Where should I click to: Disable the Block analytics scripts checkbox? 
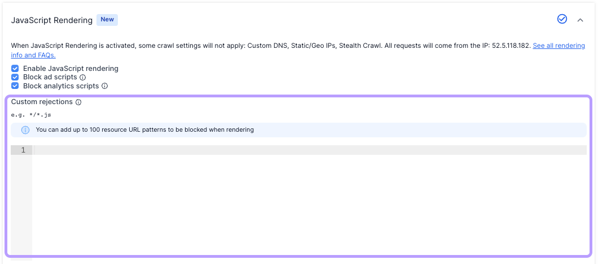[x=15, y=86]
